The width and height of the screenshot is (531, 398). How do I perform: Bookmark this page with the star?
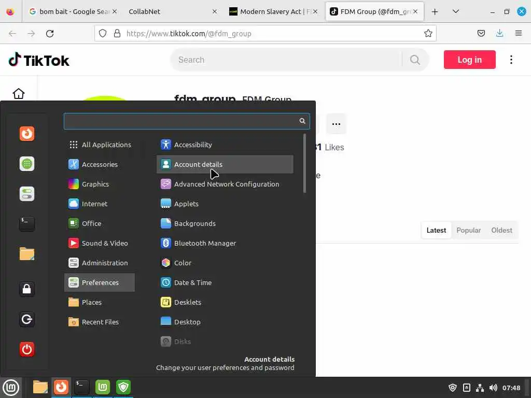(428, 33)
